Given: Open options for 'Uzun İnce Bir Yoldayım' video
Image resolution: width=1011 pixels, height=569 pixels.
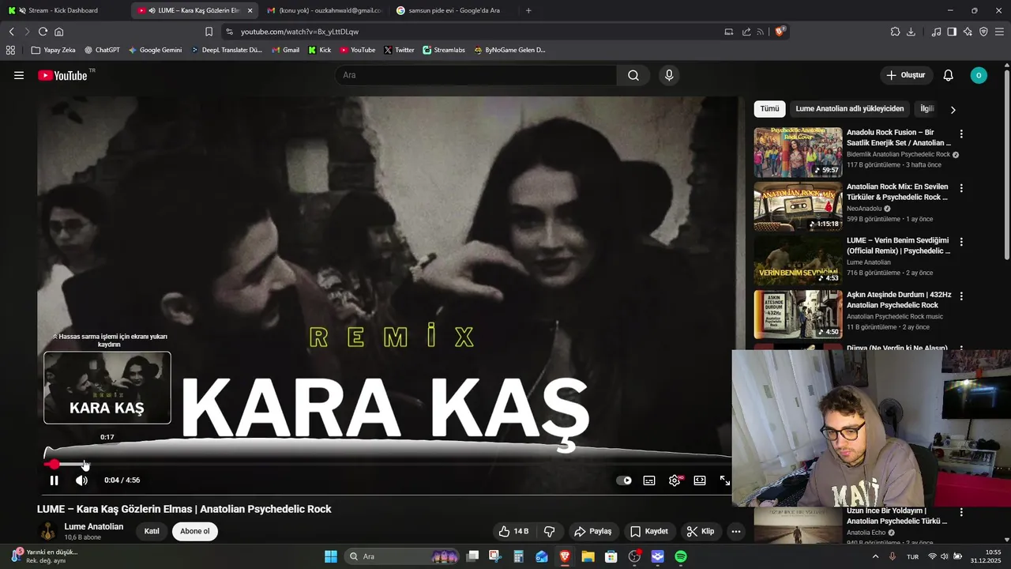Looking at the screenshot, I should (961, 512).
